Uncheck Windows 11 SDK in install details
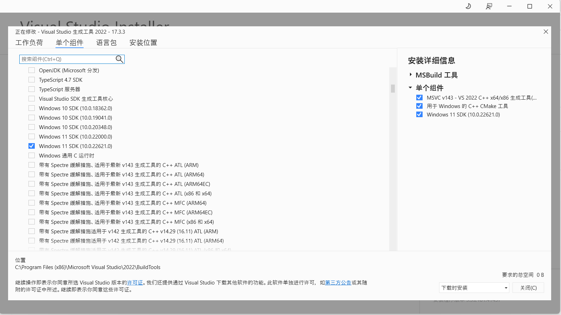 click(419, 114)
